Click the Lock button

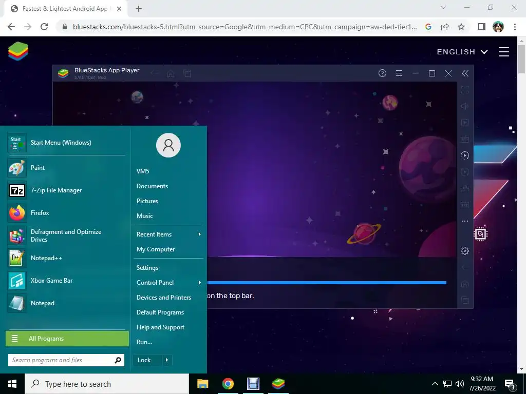click(147, 360)
